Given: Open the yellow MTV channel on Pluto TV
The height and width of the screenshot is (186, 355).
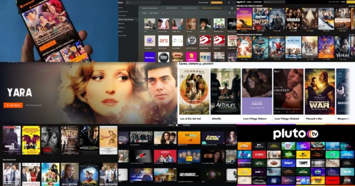Looking at the screenshot, I should click(303, 155).
